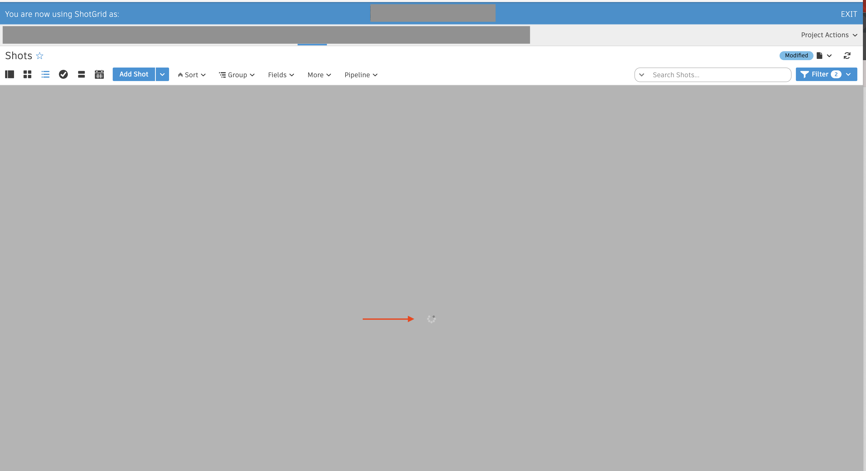Open the Project Actions menu
Image resolution: width=866 pixels, height=471 pixels.
(829, 35)
